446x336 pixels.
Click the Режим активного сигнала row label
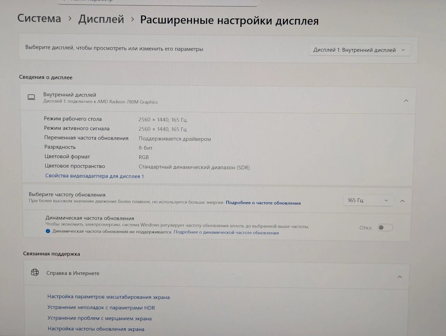pyautogui.click(x=77, y=128)
